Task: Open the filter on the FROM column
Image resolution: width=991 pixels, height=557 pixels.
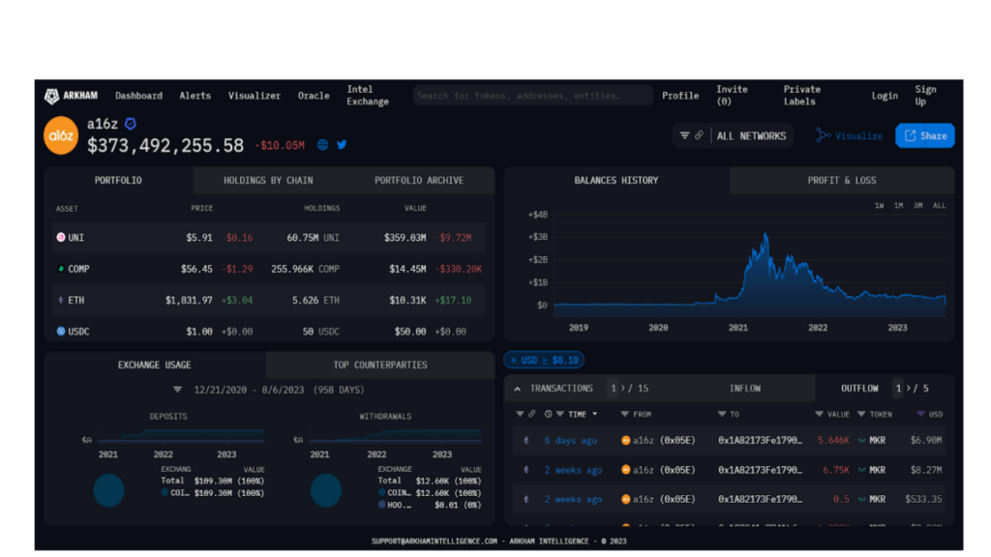Action: [624, 414]
